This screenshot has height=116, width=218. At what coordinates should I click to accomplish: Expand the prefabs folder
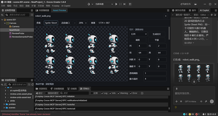pyautogui.click(x=4, y=104)
